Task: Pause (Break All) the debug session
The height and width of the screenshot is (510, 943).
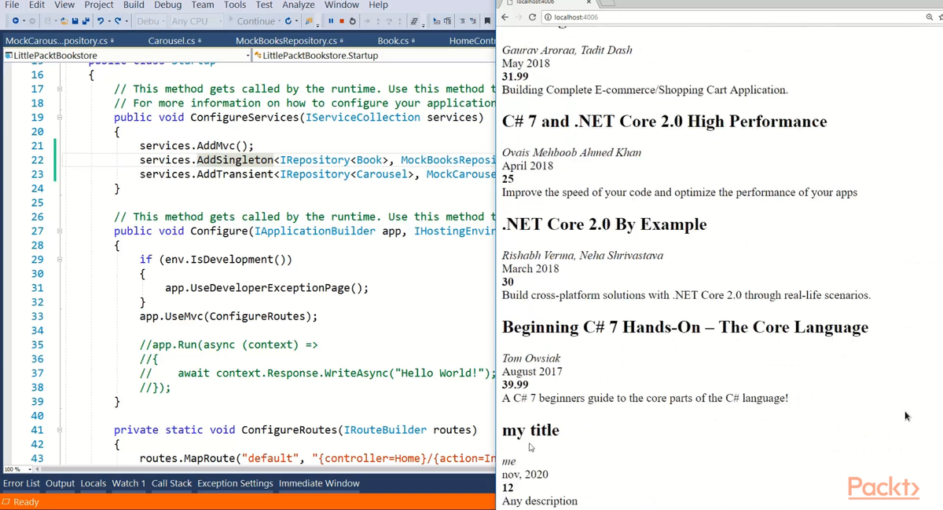Action: 331,21
